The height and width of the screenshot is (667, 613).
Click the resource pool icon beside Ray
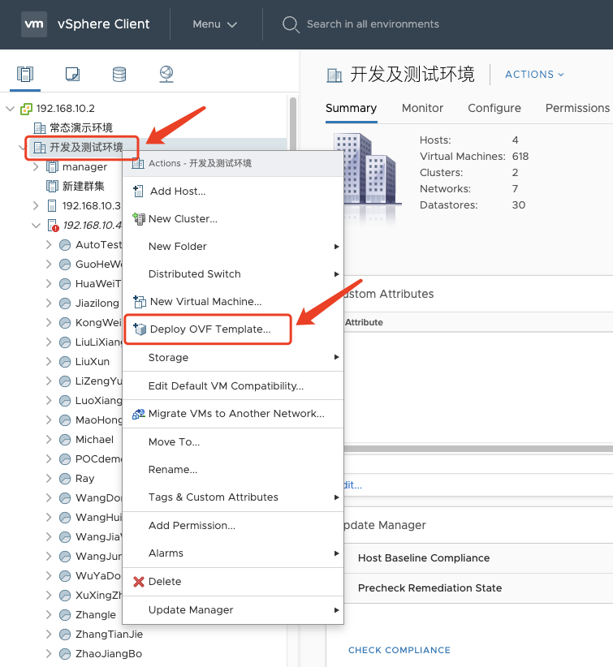click(65, 479)
